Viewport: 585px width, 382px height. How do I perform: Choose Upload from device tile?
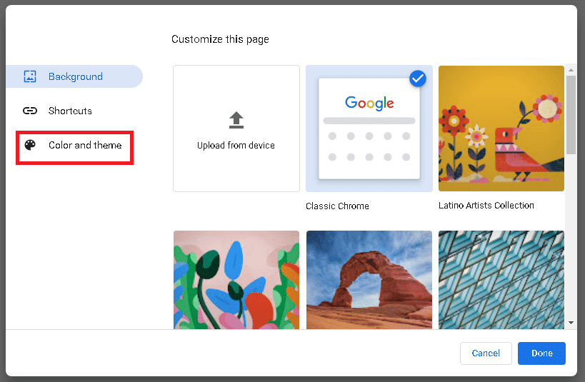(x=236, y=129)
